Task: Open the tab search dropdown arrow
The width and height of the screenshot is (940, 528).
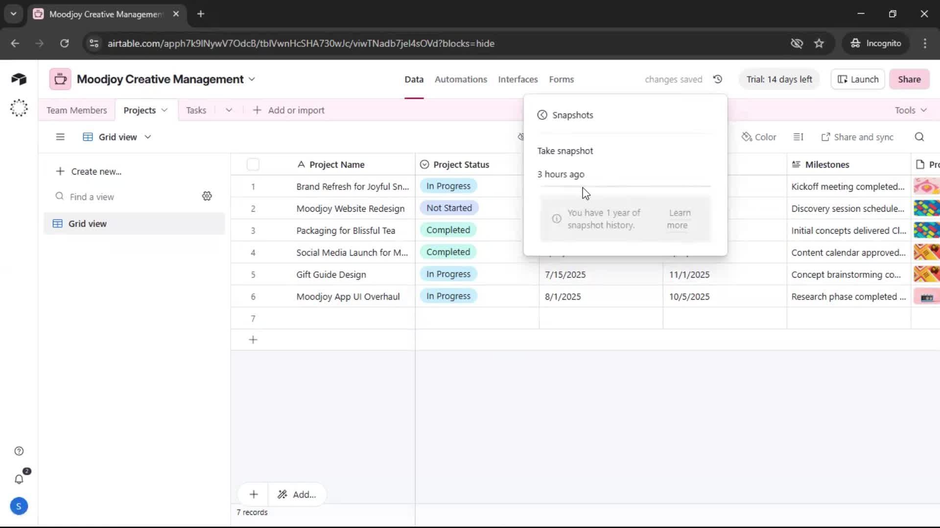Action: 13,14
